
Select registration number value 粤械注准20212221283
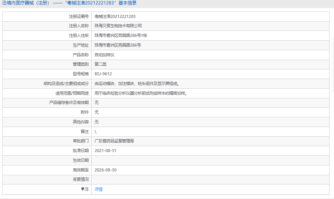click(115, 16)
